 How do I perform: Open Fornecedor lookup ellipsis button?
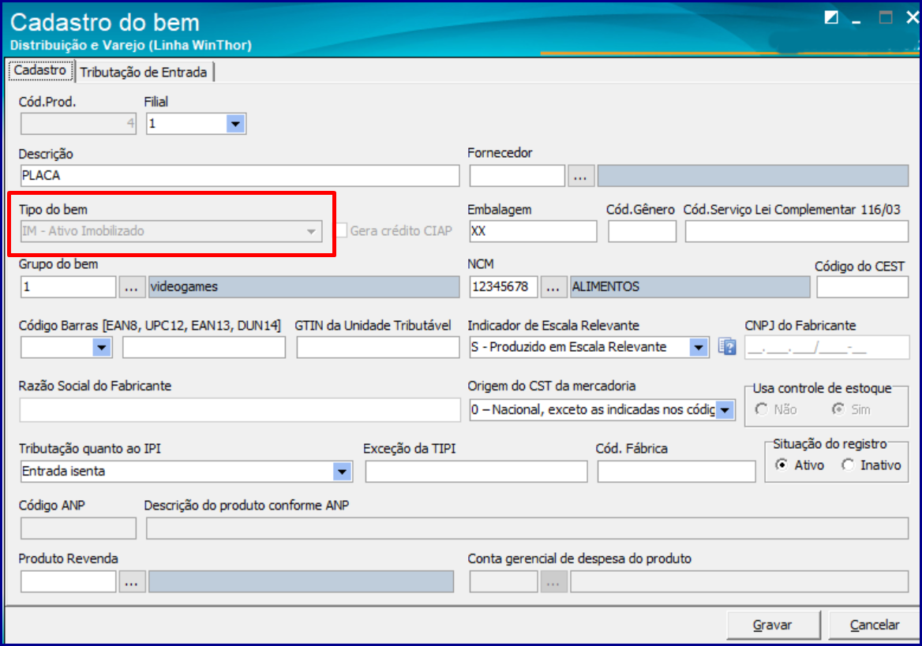(x=580, y=176)
